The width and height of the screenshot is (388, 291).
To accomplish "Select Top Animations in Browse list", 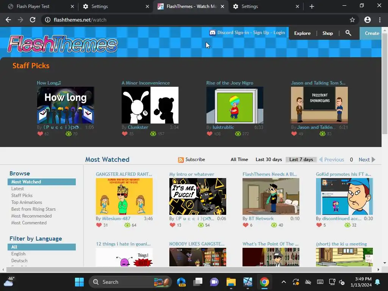I will point(27,202).
